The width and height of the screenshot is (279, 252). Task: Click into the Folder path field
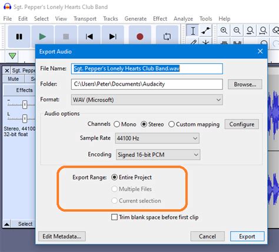click(x=147, y=84)
